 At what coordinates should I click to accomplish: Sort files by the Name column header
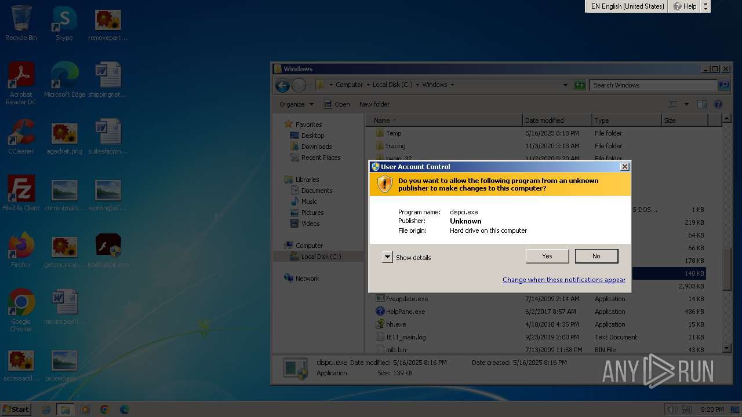443,120
